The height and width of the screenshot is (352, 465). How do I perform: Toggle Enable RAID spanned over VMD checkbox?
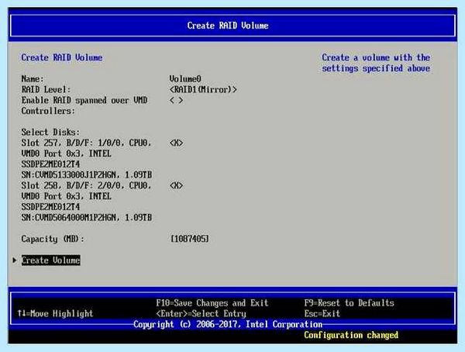click(176, 100)
